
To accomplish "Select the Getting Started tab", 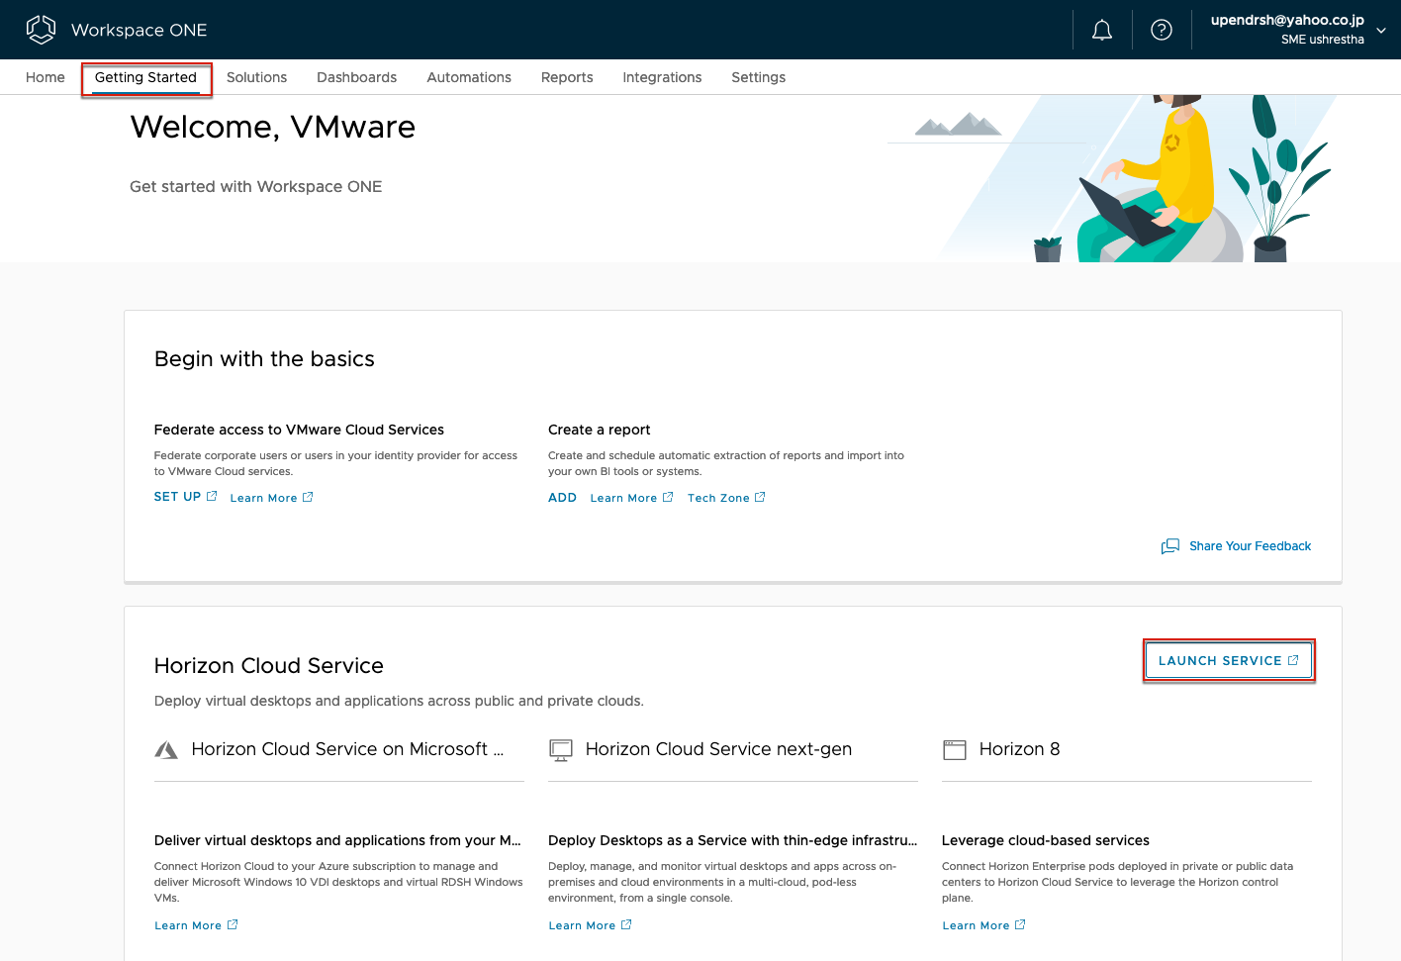I will (x=146, y=77).
